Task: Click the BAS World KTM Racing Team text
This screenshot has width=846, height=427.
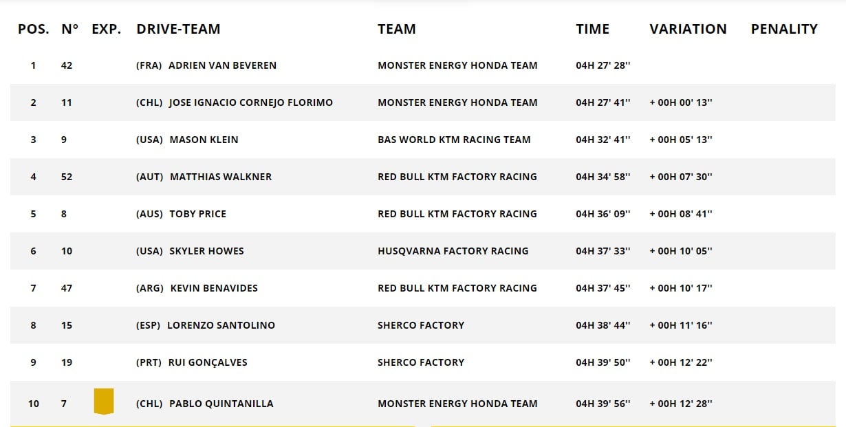Action: point(454,140)
